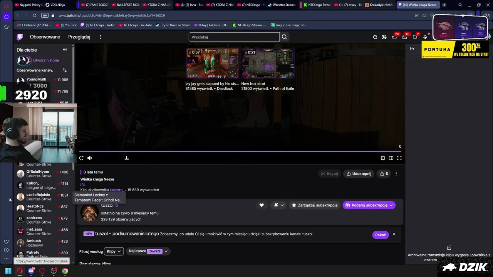Open Twitch more options three-dot menu
The width and height of the screenshot is (493, 277).
pyautogui.click(x=100, y=37)
